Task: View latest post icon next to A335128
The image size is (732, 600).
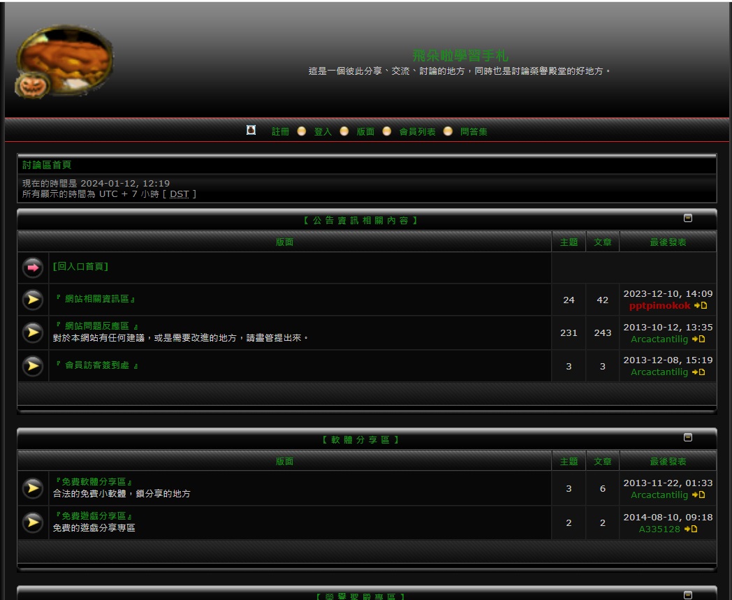Action: (690, 529)
